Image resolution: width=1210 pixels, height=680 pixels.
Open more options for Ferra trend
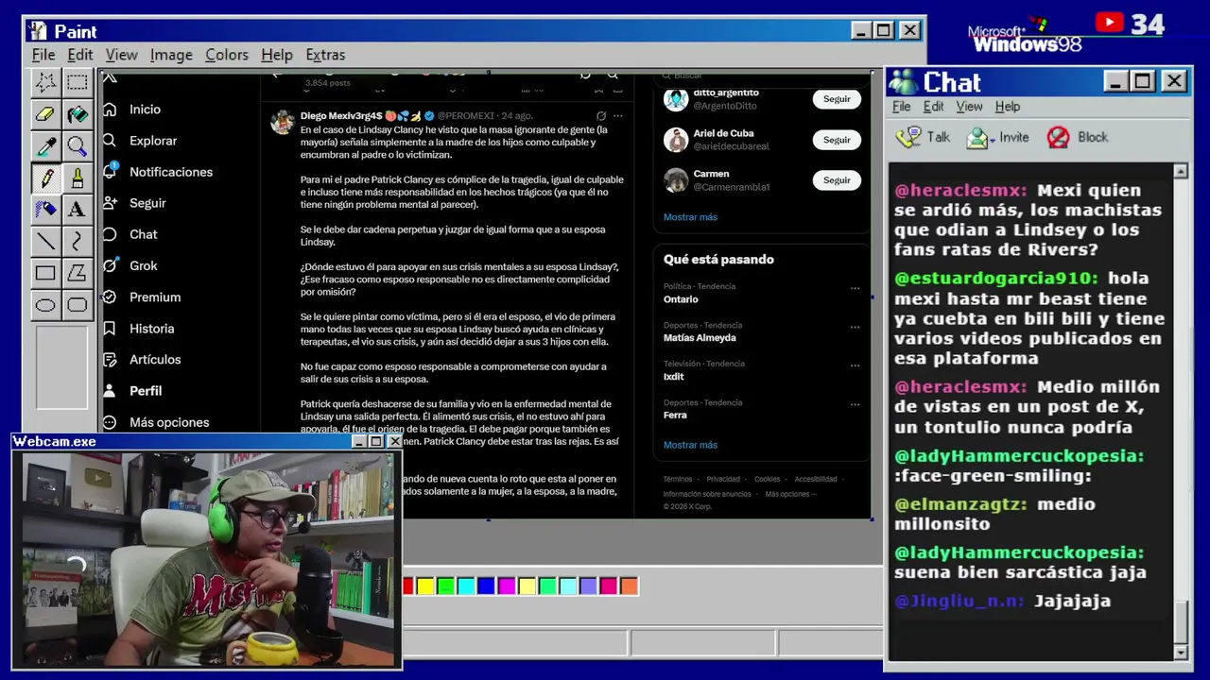pyautogui.click(x=855, y=404)
